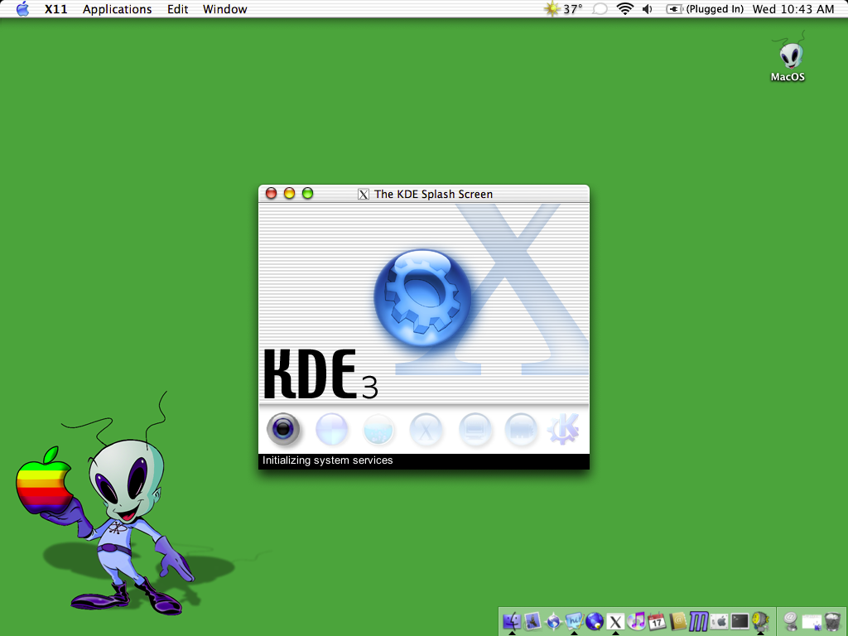Open the Apple menu
848x636 pixels.
(22, 8)
